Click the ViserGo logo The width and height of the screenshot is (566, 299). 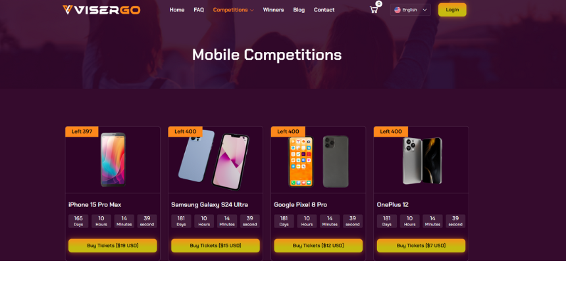tap(101, 10)
